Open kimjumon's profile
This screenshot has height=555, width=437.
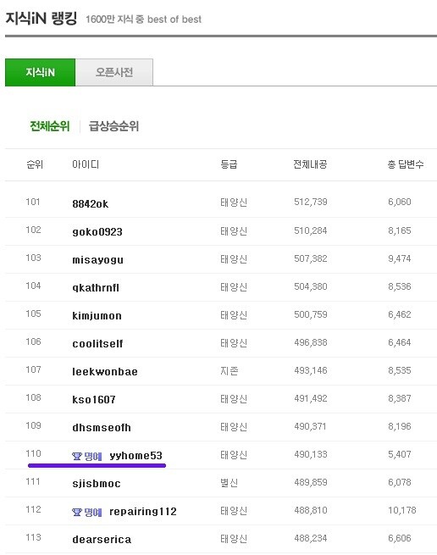[x=97, y=316]
